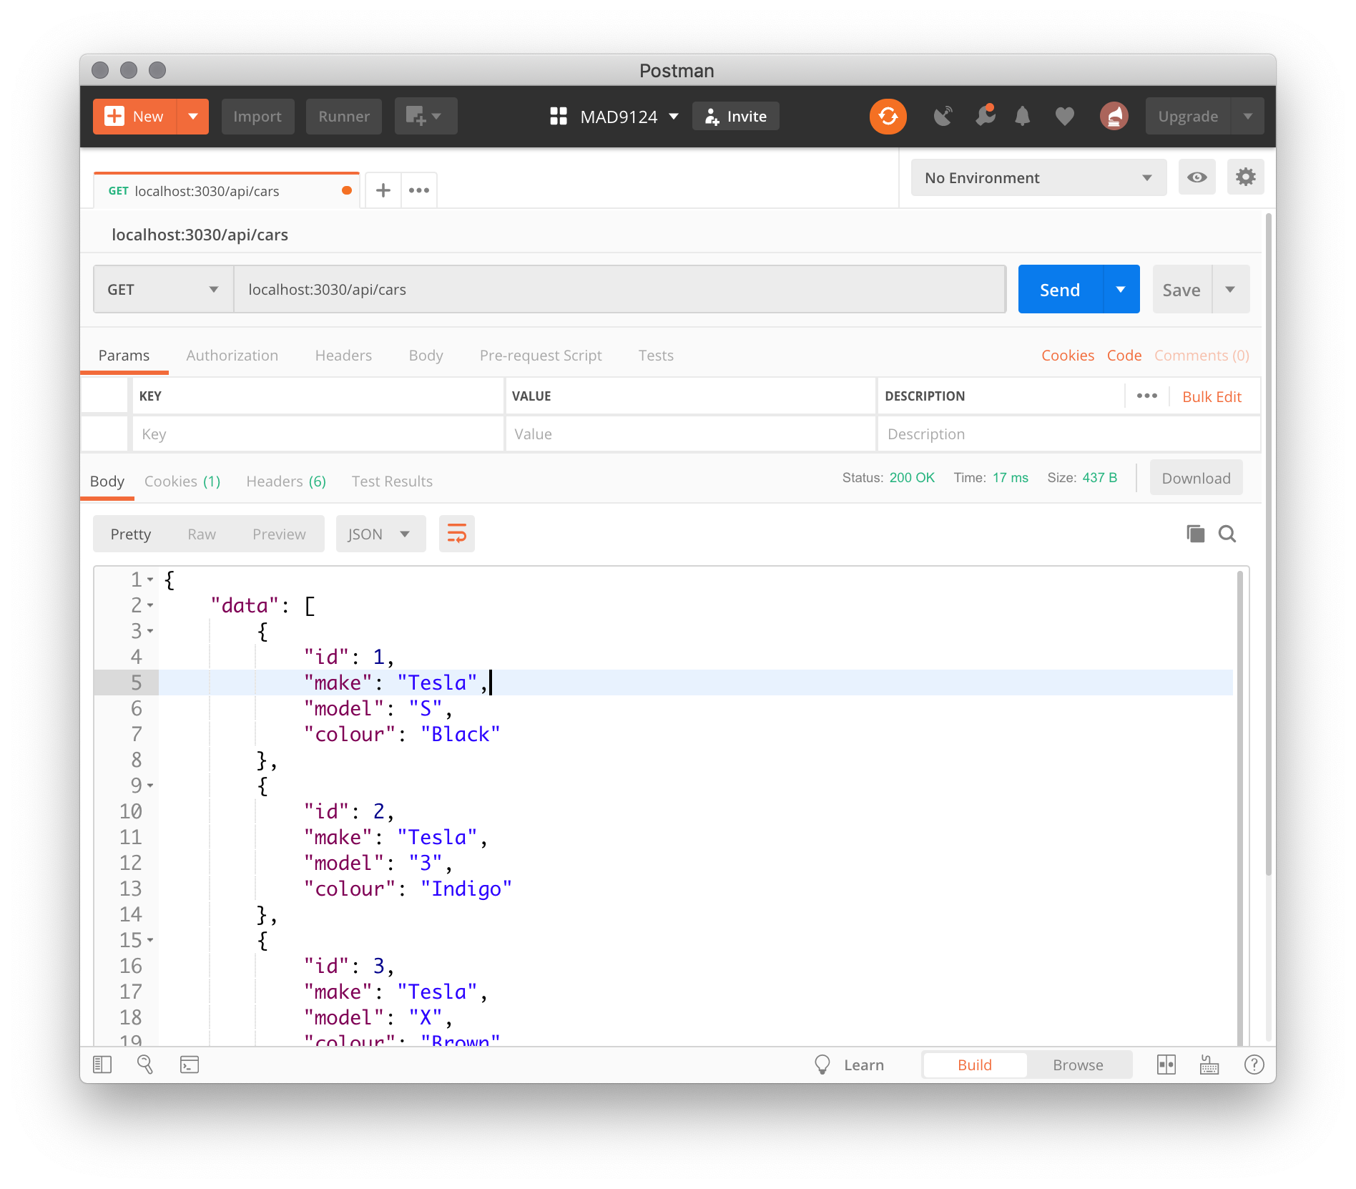Click the params Key input
The width and height of the screenshot is (1356, 1189).
318,434
